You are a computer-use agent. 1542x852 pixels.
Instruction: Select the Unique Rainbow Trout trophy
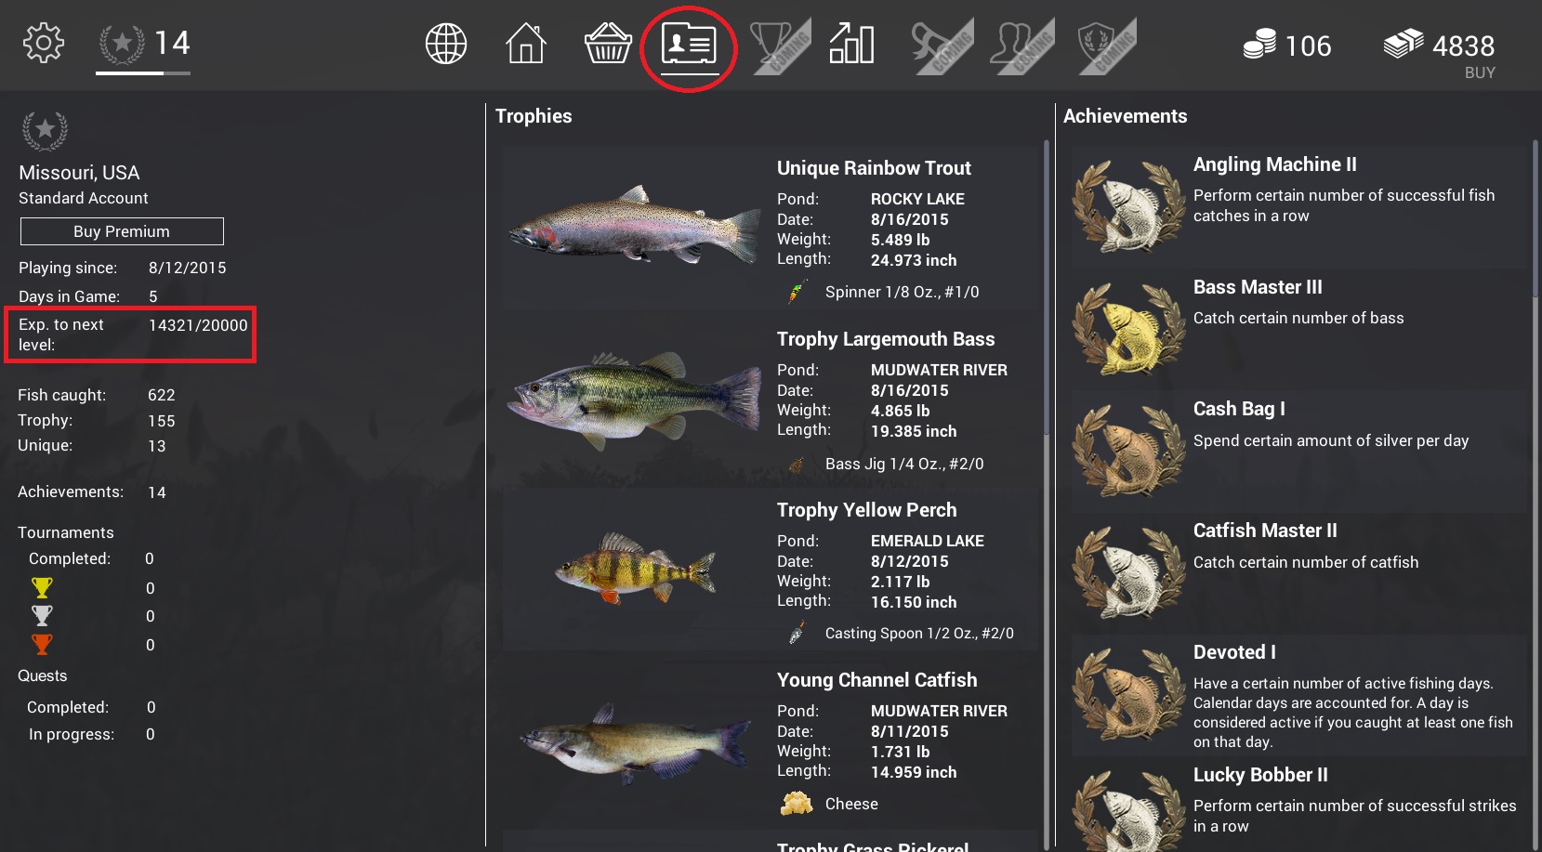[x=770, y=228]
